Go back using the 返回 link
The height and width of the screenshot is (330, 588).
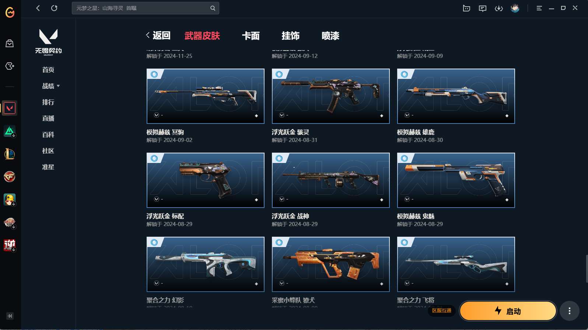point(158,35)
